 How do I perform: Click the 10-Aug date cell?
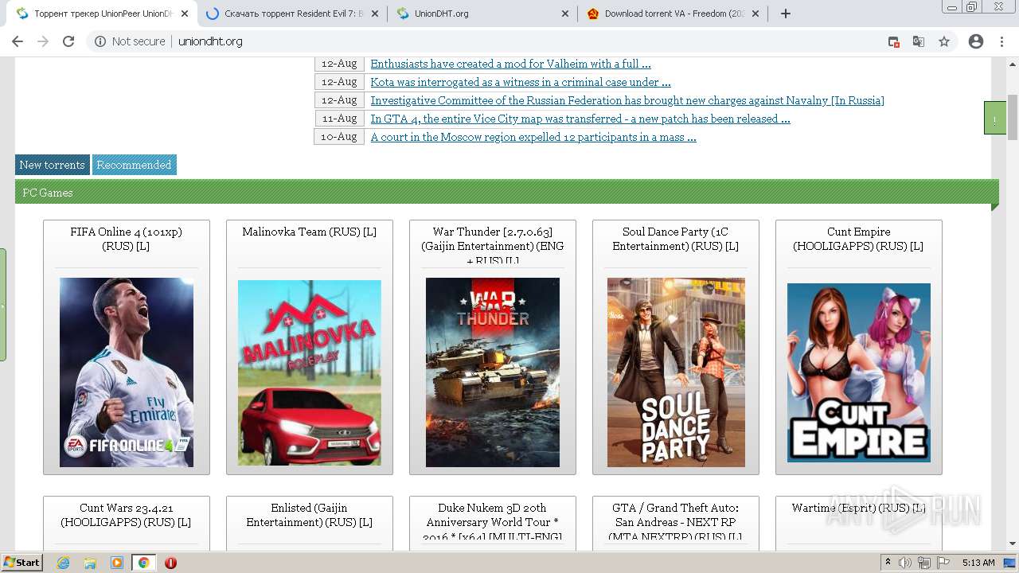coord(339,137)
